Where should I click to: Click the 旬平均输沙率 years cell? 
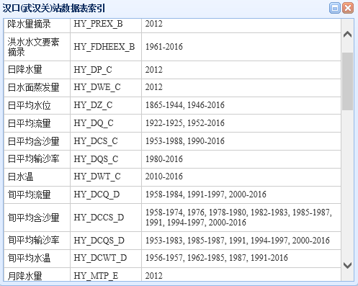click(x=241, y=241)
